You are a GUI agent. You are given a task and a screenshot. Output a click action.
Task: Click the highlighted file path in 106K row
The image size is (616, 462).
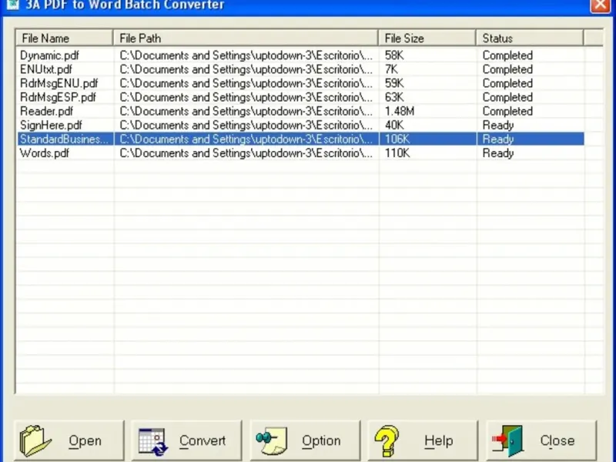coord(246,139)
